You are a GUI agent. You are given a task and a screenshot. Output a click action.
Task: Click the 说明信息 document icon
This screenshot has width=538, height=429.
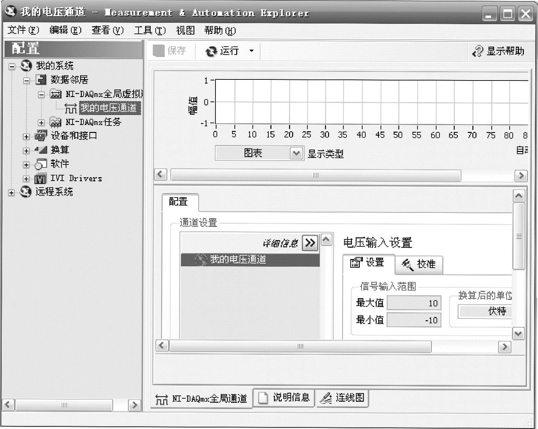[263, 398]
